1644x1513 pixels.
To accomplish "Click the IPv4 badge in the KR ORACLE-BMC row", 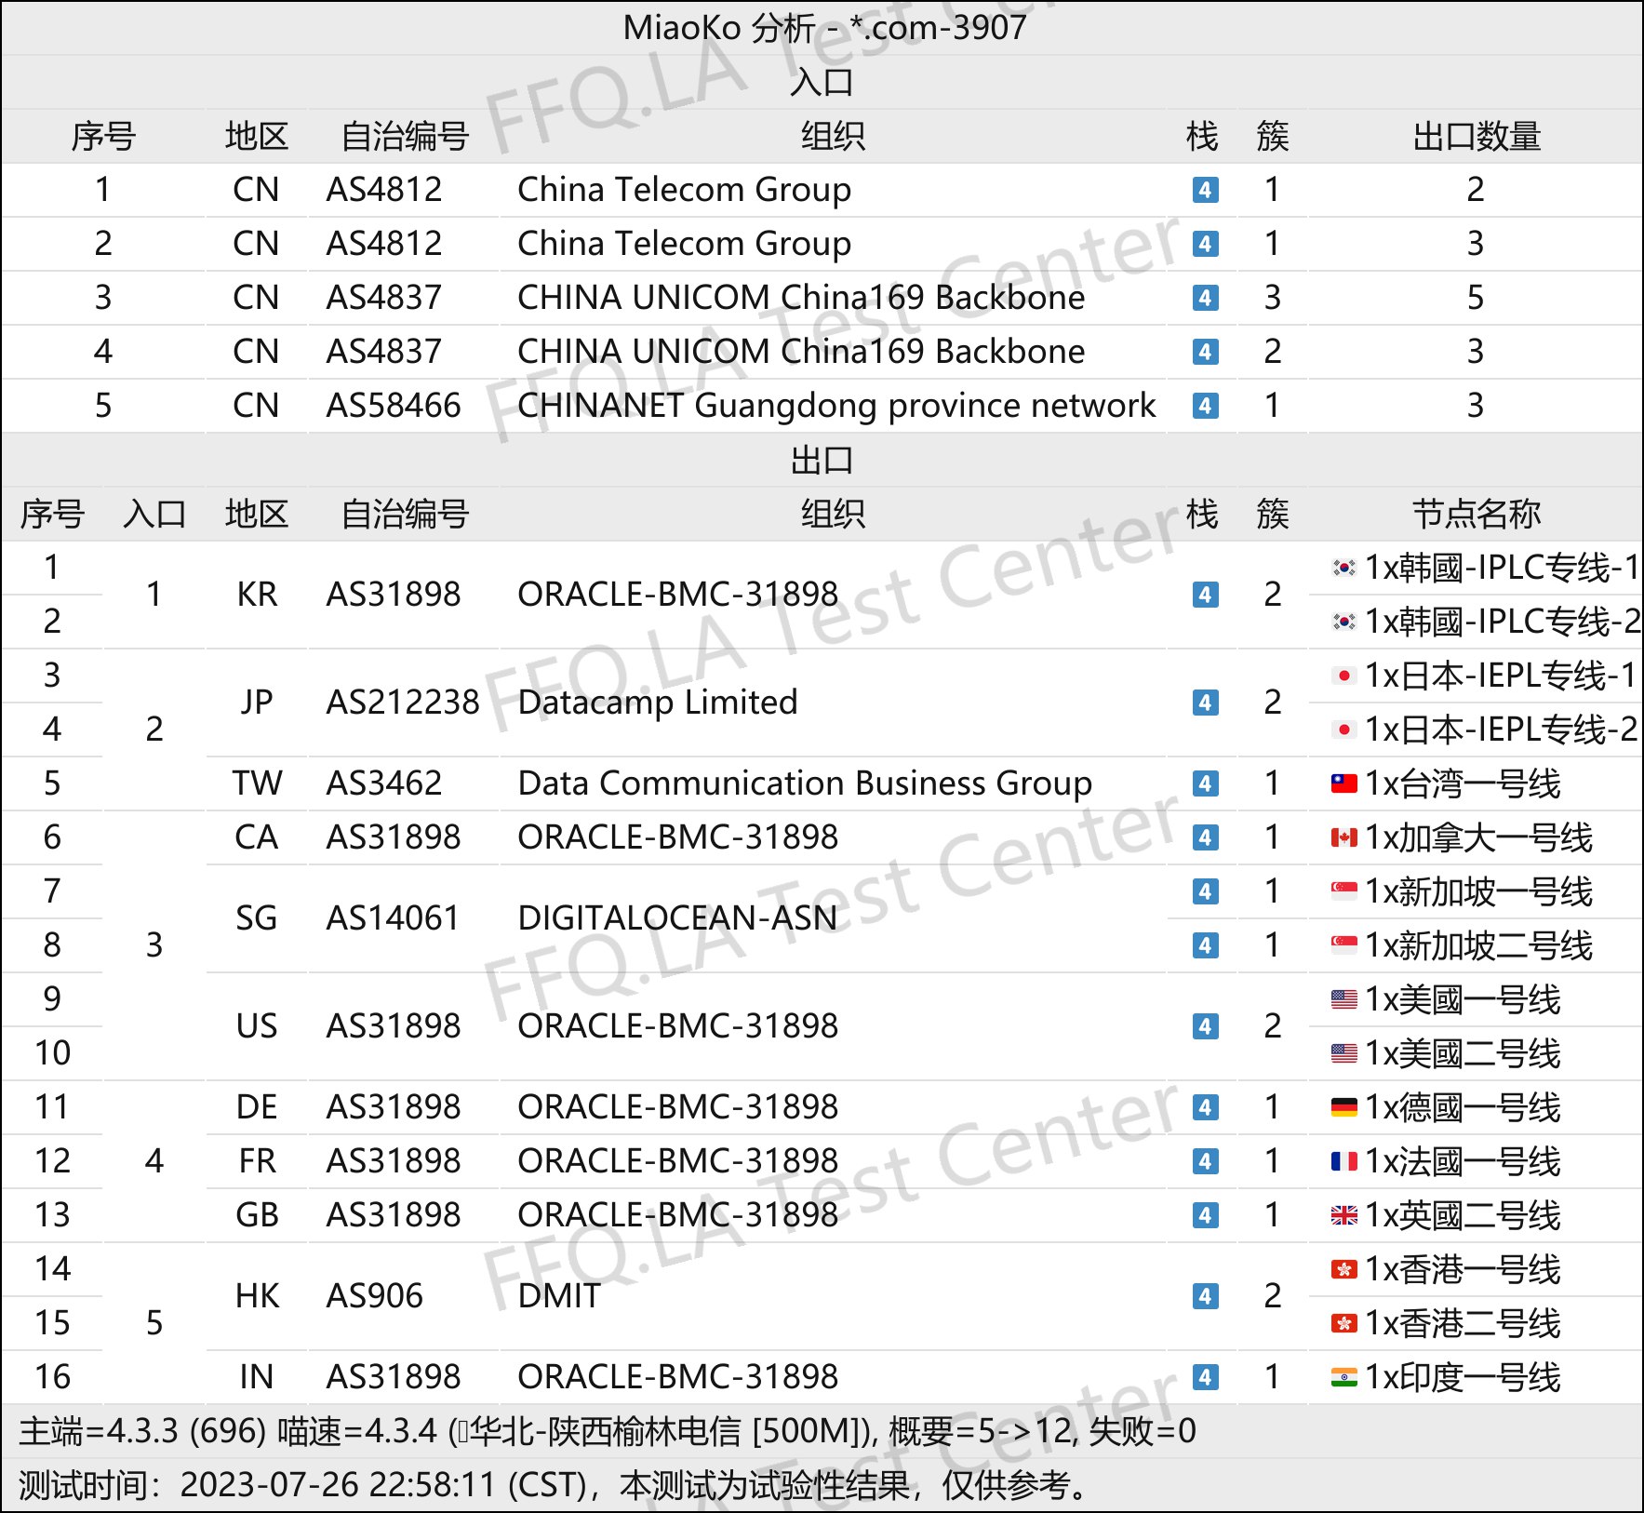I will (x=1205, y=595).
